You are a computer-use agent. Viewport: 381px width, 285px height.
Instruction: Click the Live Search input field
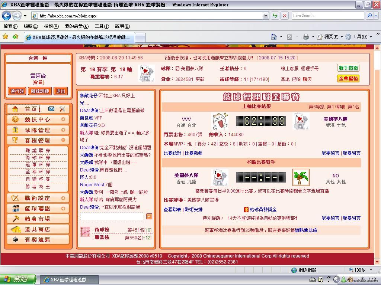328,16
